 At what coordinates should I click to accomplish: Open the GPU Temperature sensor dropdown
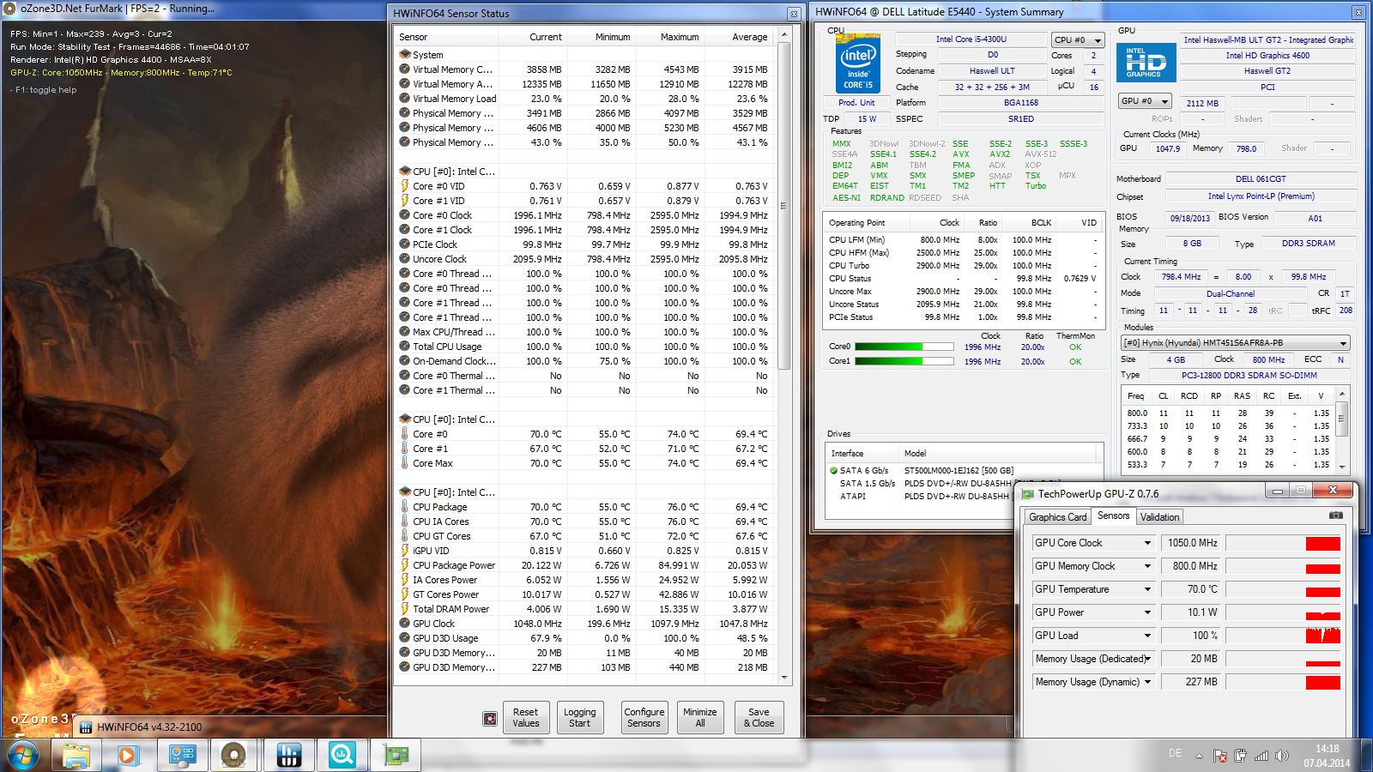(x=1147, y=589)
